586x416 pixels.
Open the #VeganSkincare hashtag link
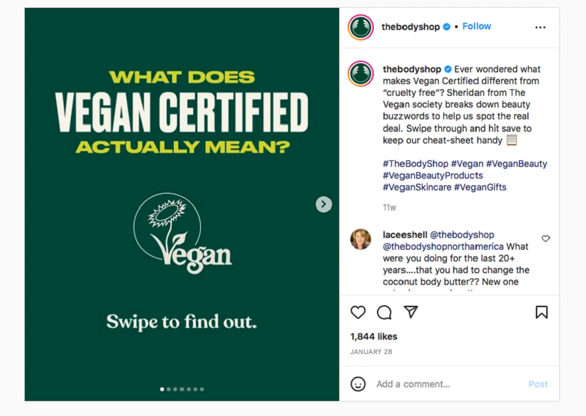(x=417, y=187)
